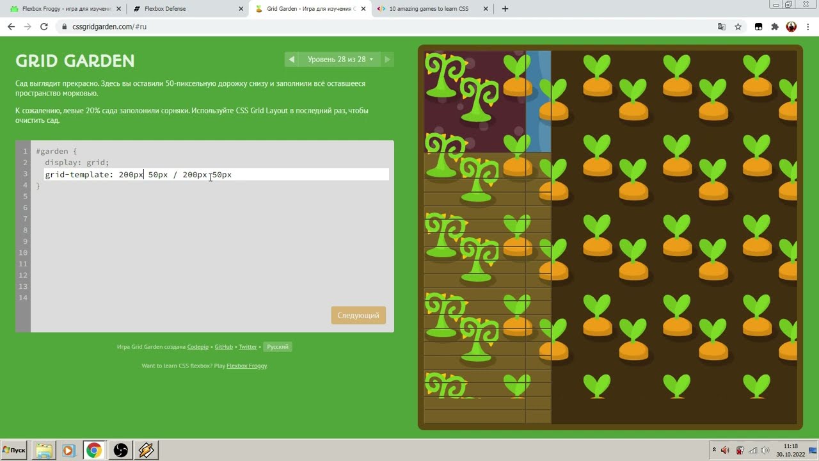Click the GRID GARDEN title

75,61
